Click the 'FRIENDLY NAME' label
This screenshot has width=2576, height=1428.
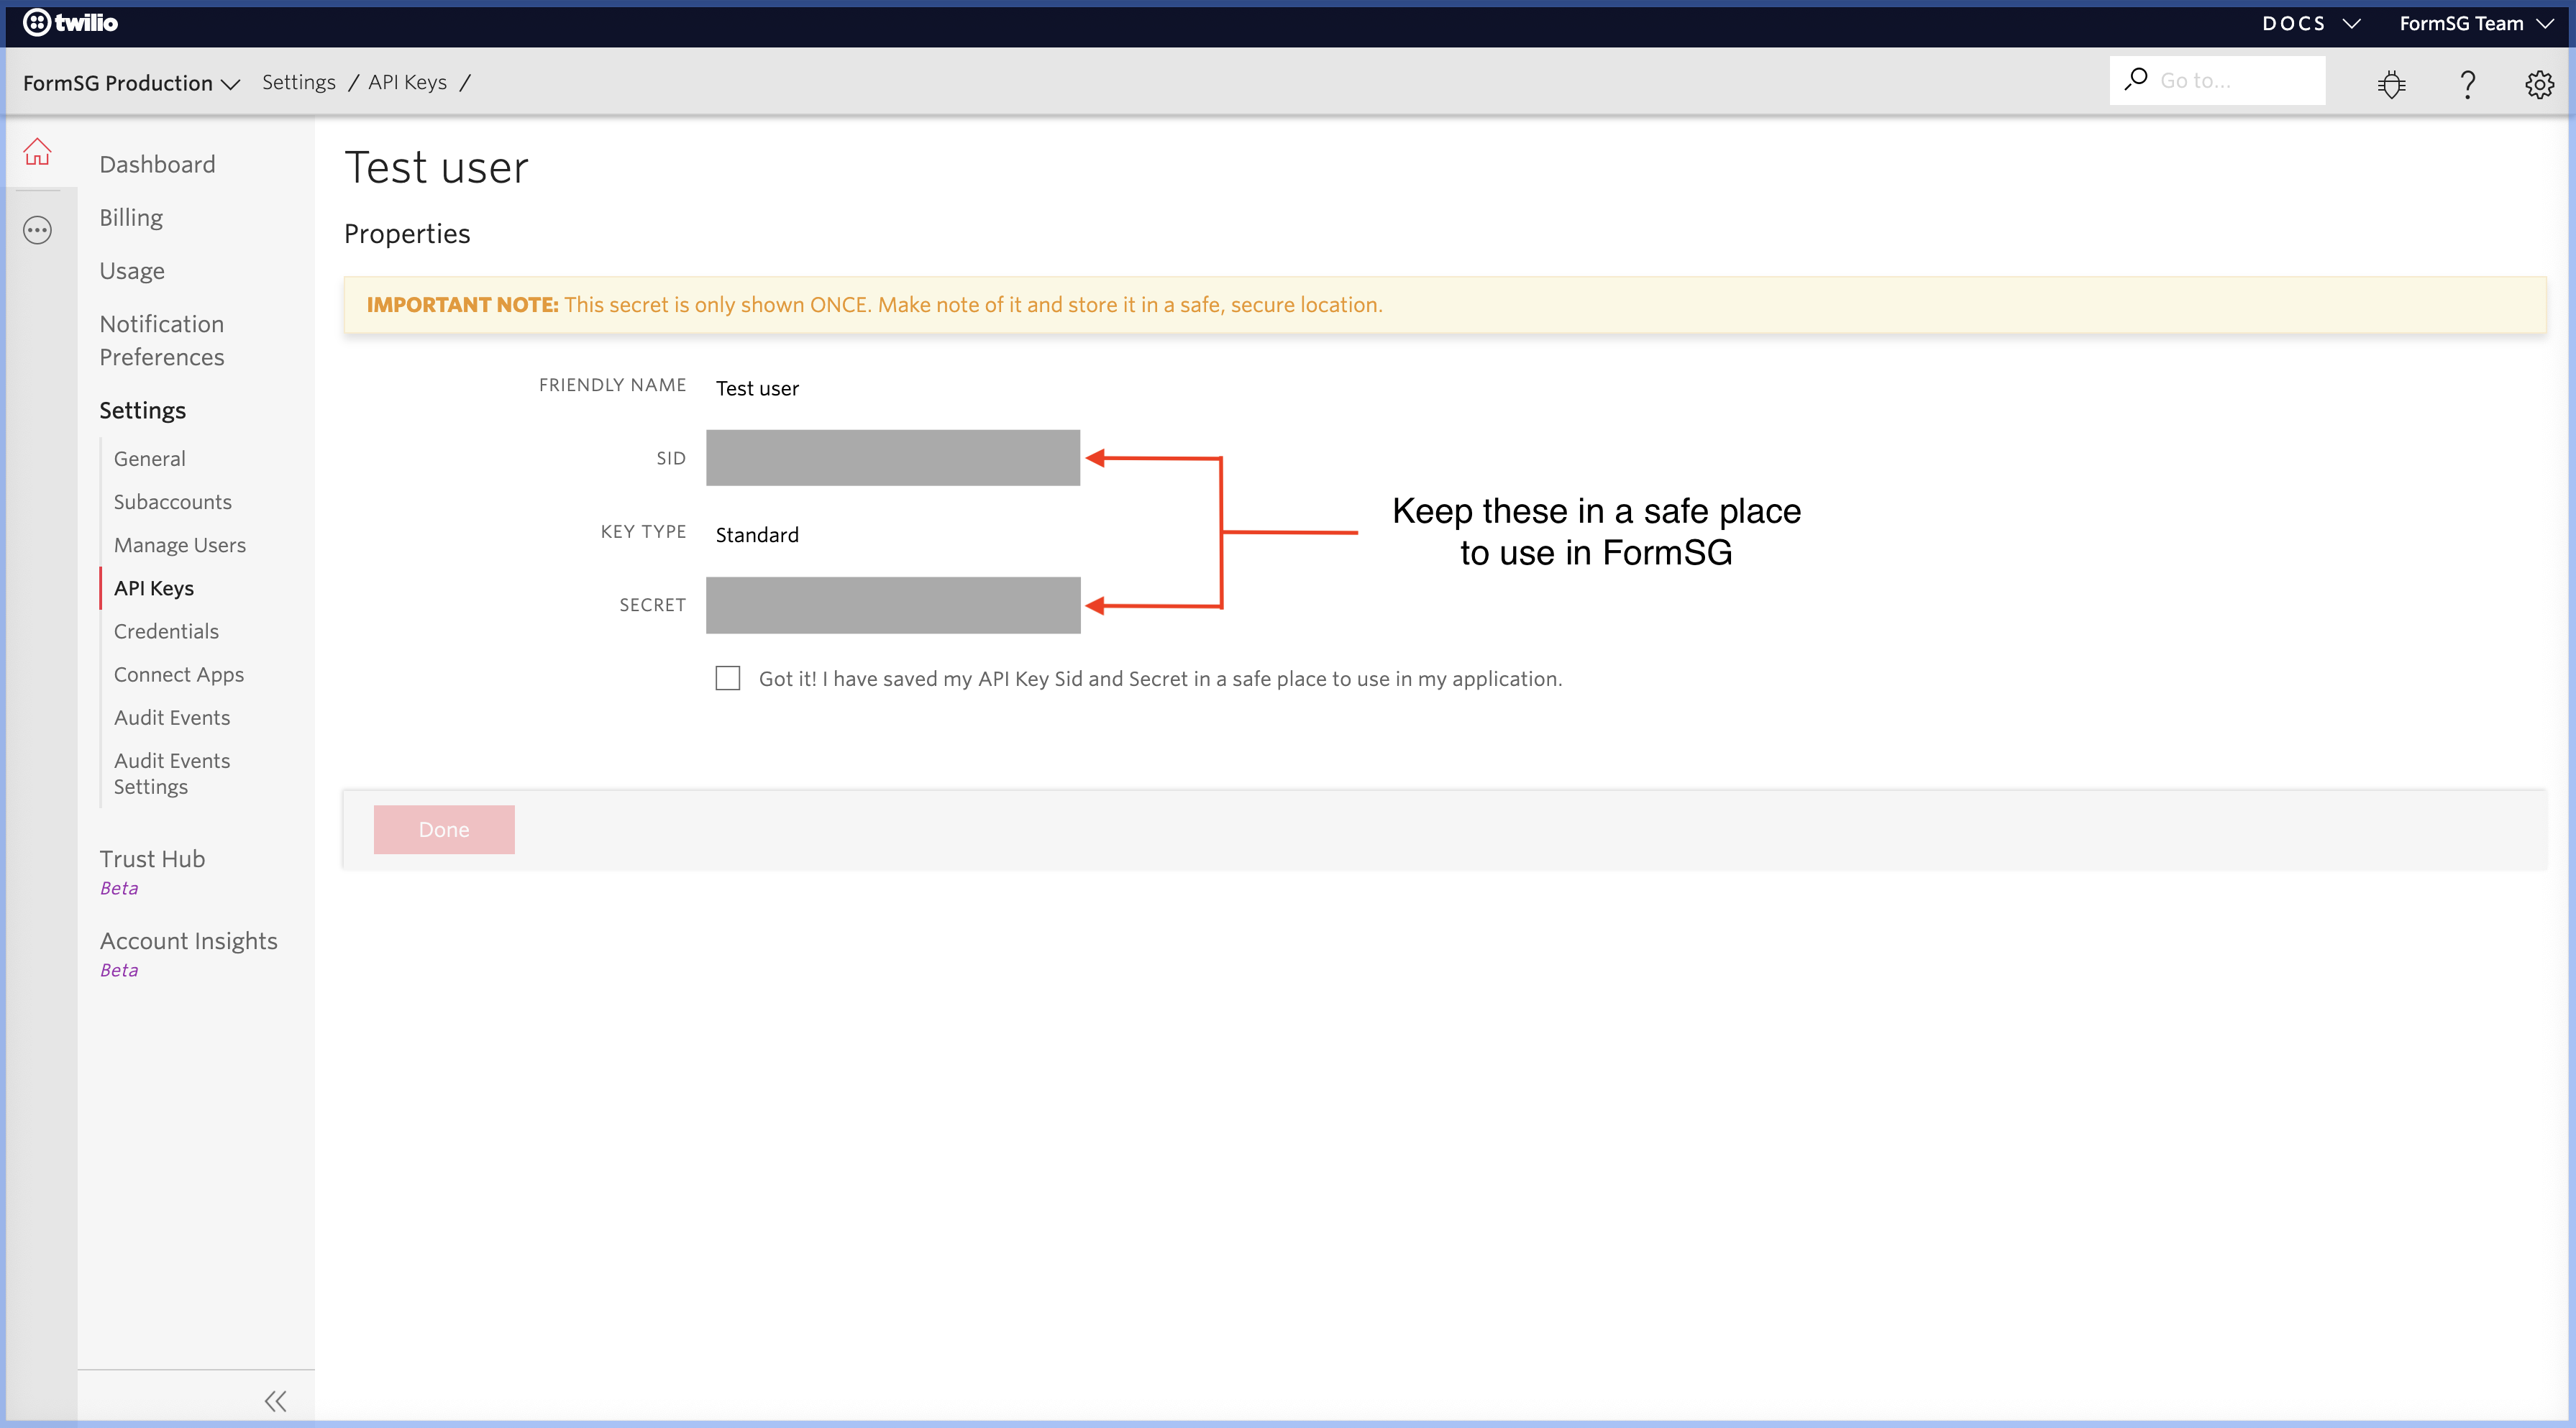612,384
